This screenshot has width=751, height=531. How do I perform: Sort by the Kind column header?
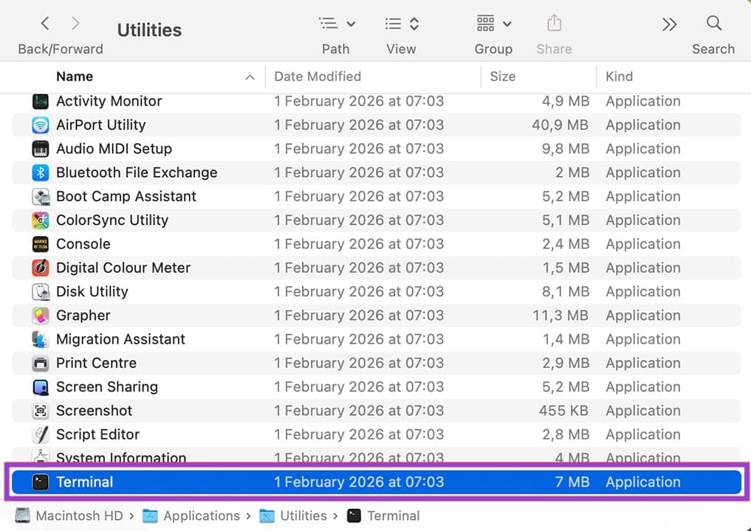619,77
